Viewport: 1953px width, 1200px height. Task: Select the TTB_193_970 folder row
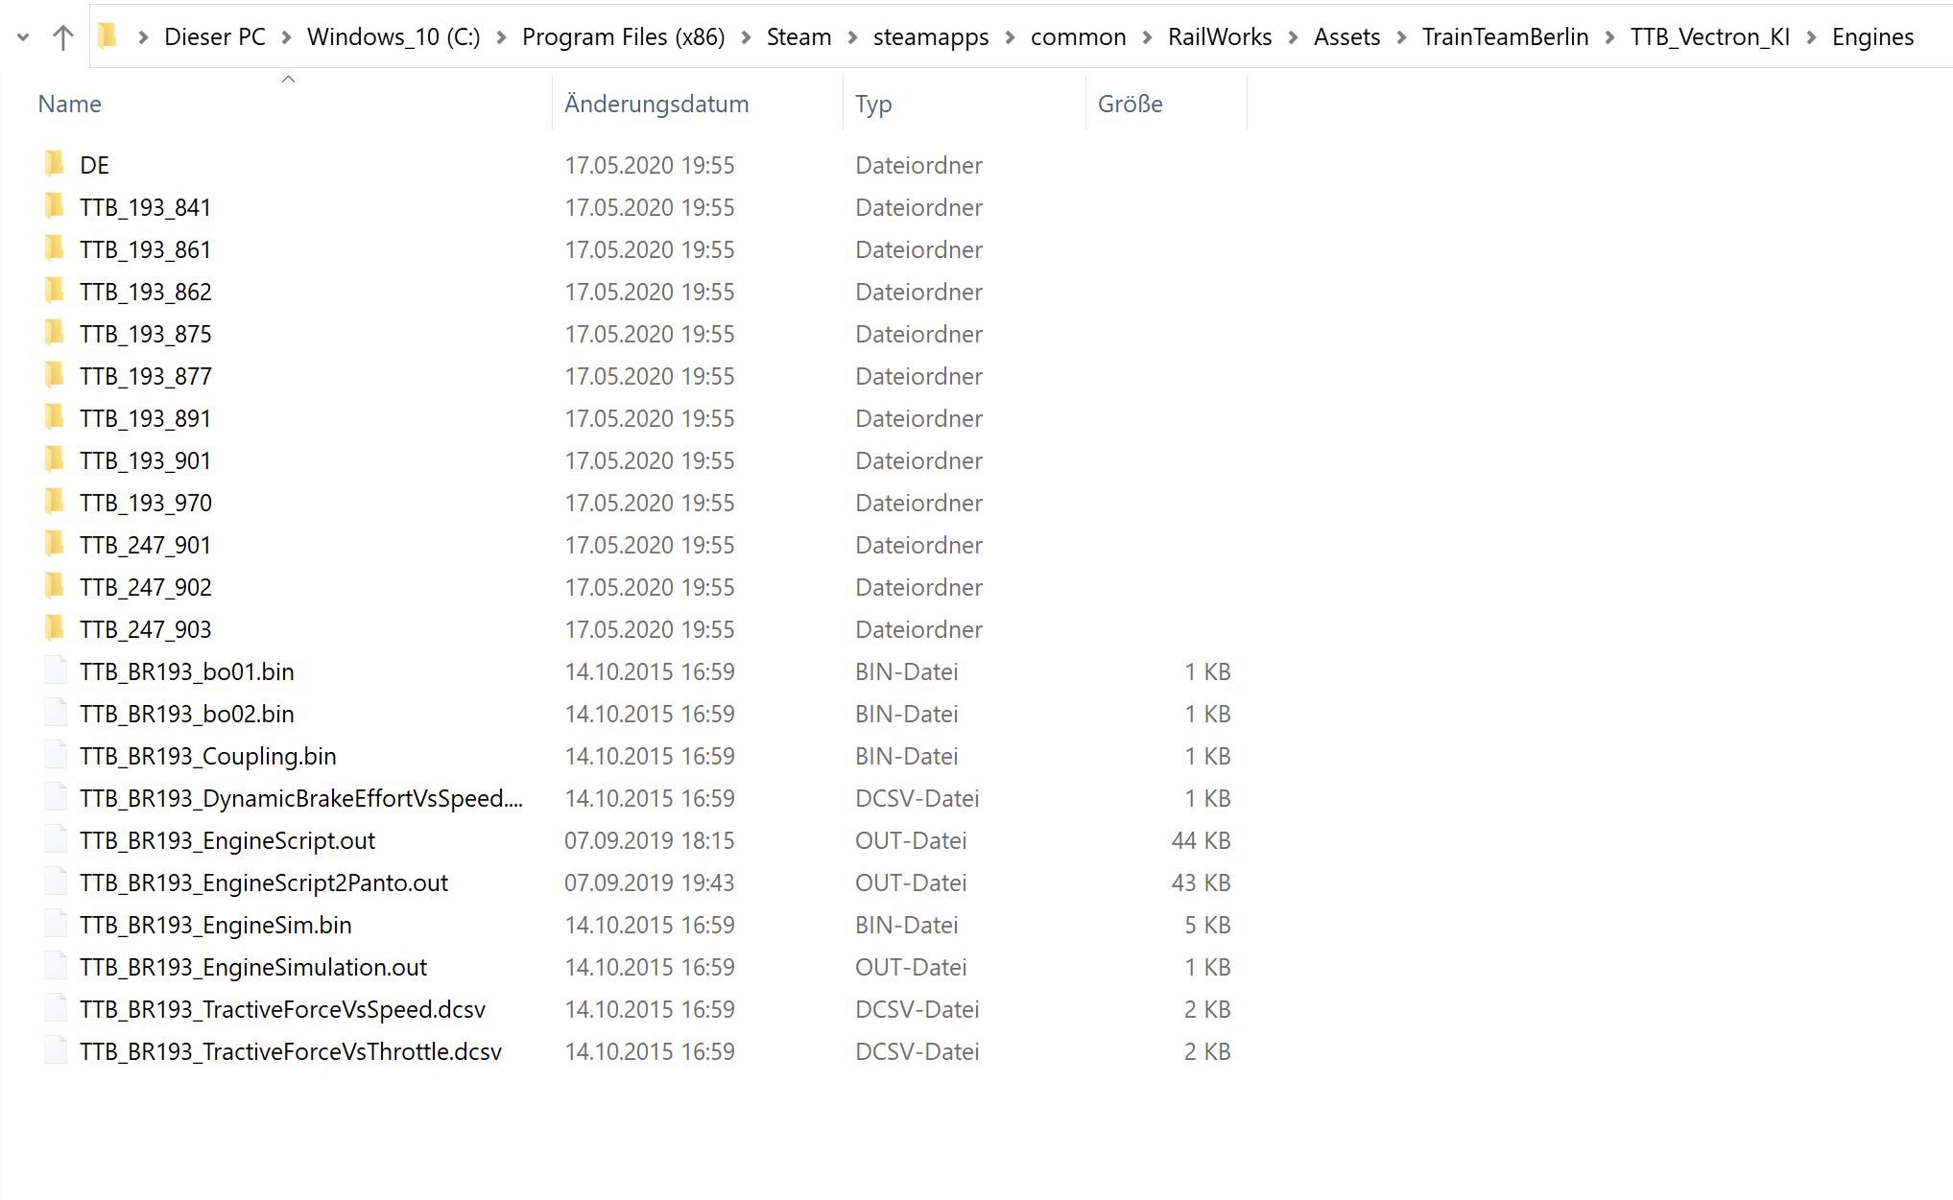coord(146,503)
